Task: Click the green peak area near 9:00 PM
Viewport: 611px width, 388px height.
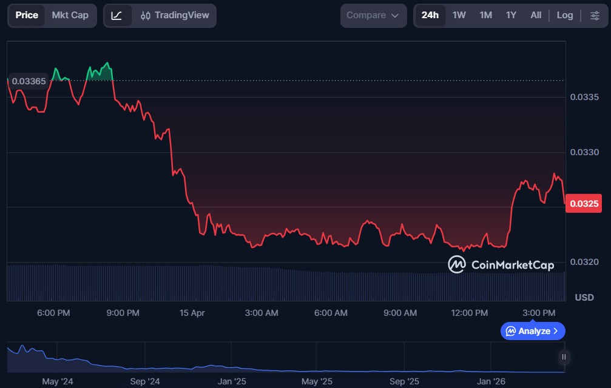Action: click(101, 73)
